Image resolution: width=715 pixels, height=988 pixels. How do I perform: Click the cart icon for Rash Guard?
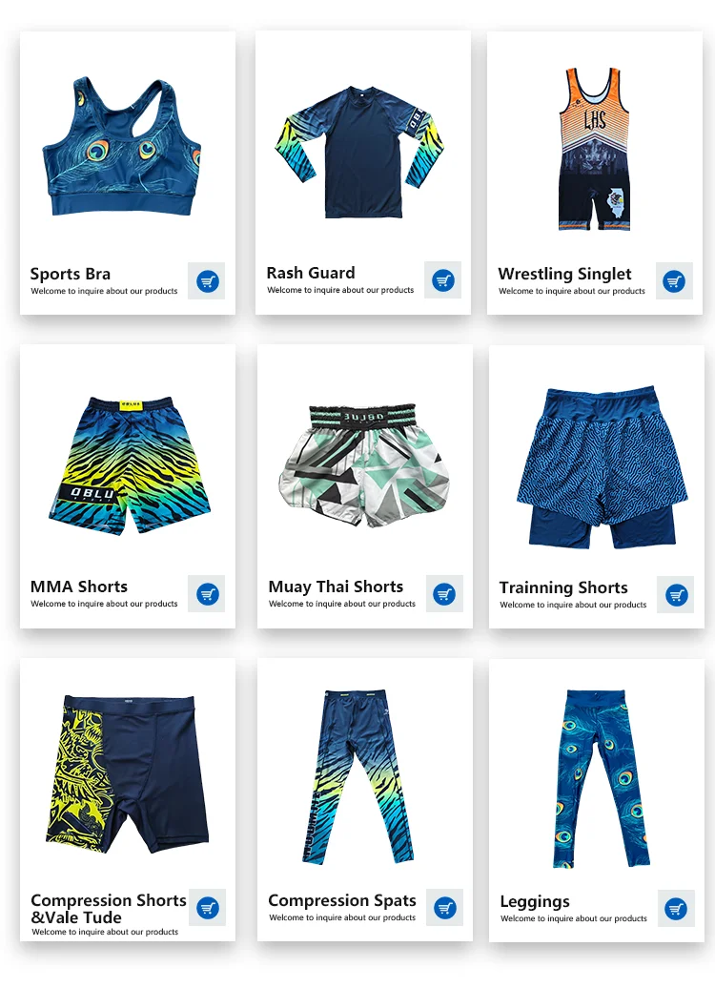(x=443, y=279)
